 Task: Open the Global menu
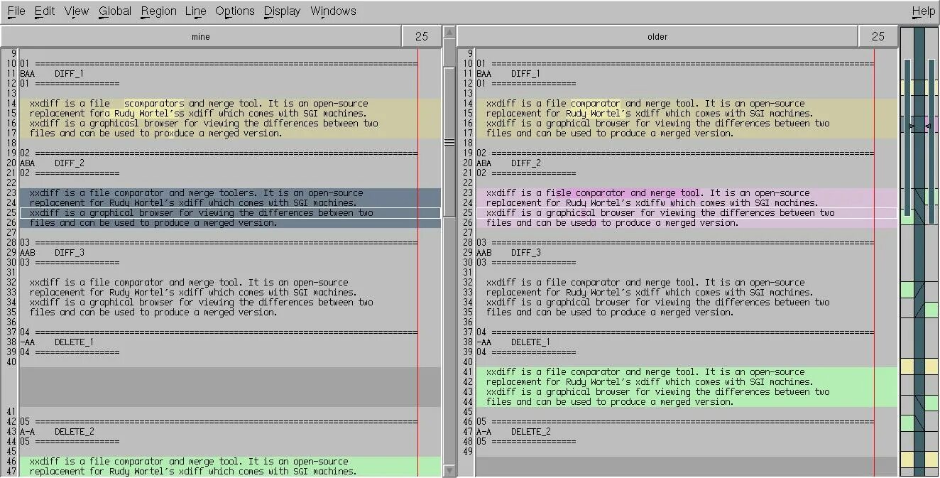click(115, 11)
